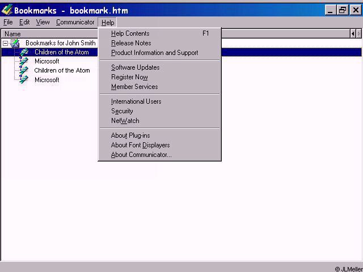Open Release Notes
Screen dimensions: 363x272
point(160,43)
